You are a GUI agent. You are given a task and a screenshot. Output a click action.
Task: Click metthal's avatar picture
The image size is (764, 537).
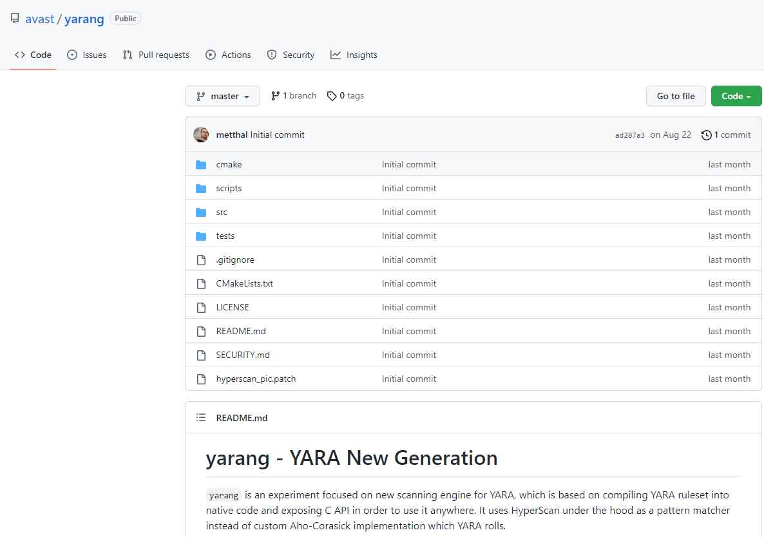coord(200,135)
